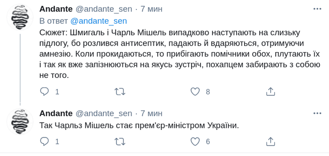Viewport: 329px width, 156px height.
Task: Open Andante avatar on the second tweet
Action: click(20, 122)
